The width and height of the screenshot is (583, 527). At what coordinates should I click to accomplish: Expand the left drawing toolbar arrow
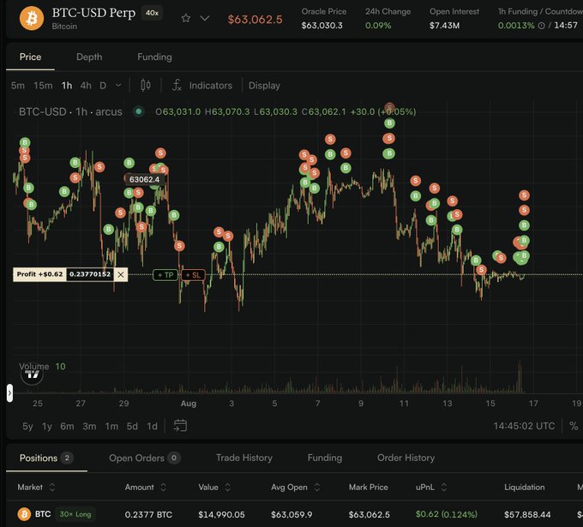[x=9, y=392]
